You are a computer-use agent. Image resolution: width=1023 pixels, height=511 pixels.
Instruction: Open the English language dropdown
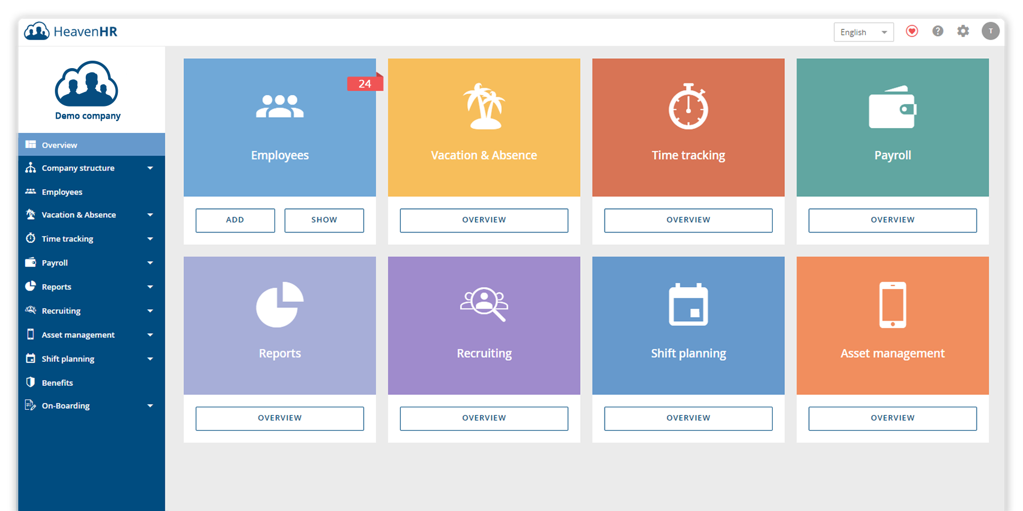coord(863,32)
